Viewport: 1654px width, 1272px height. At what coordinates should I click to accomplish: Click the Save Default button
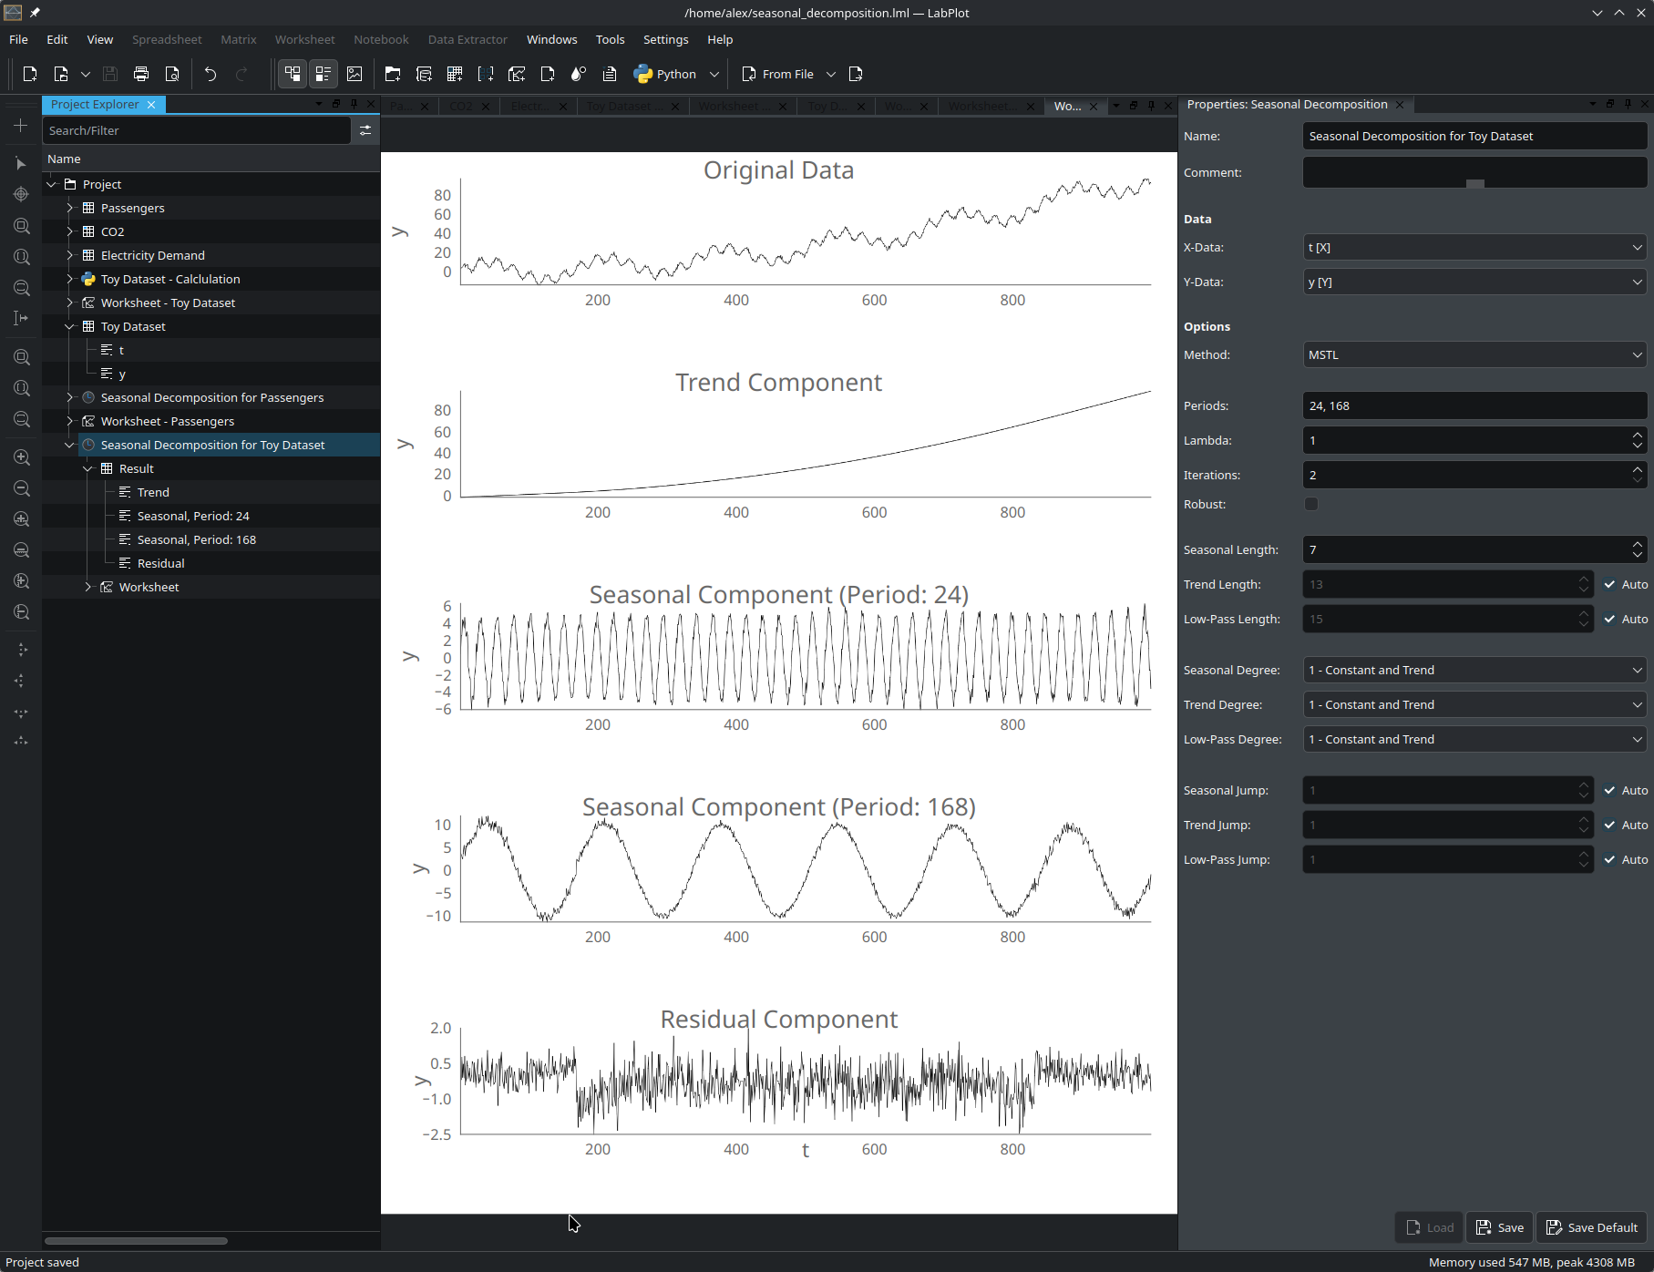tap(1592, 1227)
